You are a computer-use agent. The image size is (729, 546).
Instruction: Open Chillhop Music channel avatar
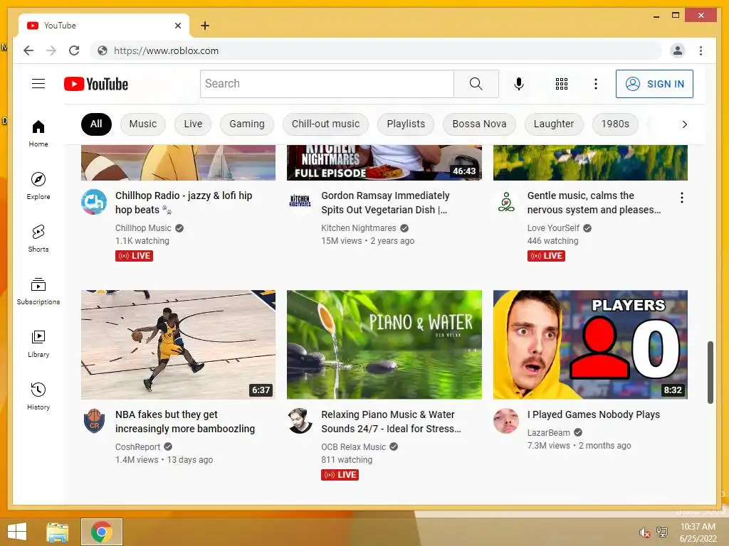94,202
